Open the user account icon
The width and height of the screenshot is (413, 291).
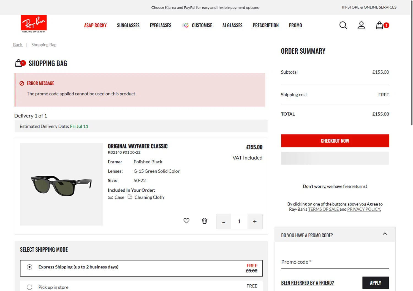pyautogui.click(x=361, y=25)
